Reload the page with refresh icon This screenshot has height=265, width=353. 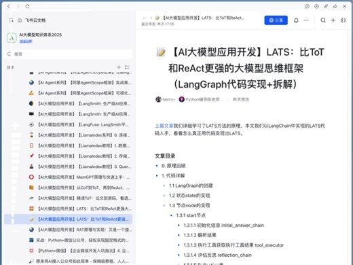pos(27,6)
